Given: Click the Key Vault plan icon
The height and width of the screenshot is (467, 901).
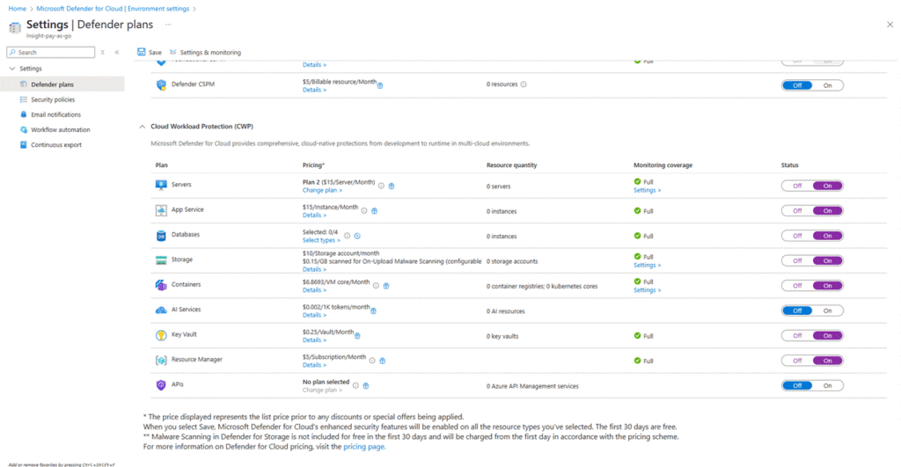Looking at the screenshot, I should pyautogui.click(x=161, y=335).
